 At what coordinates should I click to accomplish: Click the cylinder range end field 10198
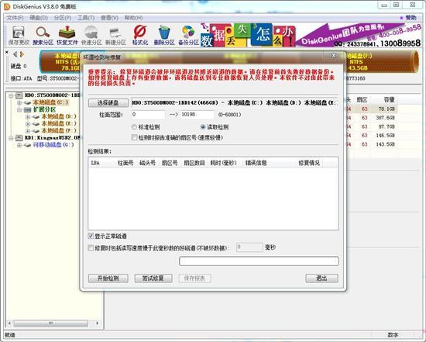pos(197,115)
